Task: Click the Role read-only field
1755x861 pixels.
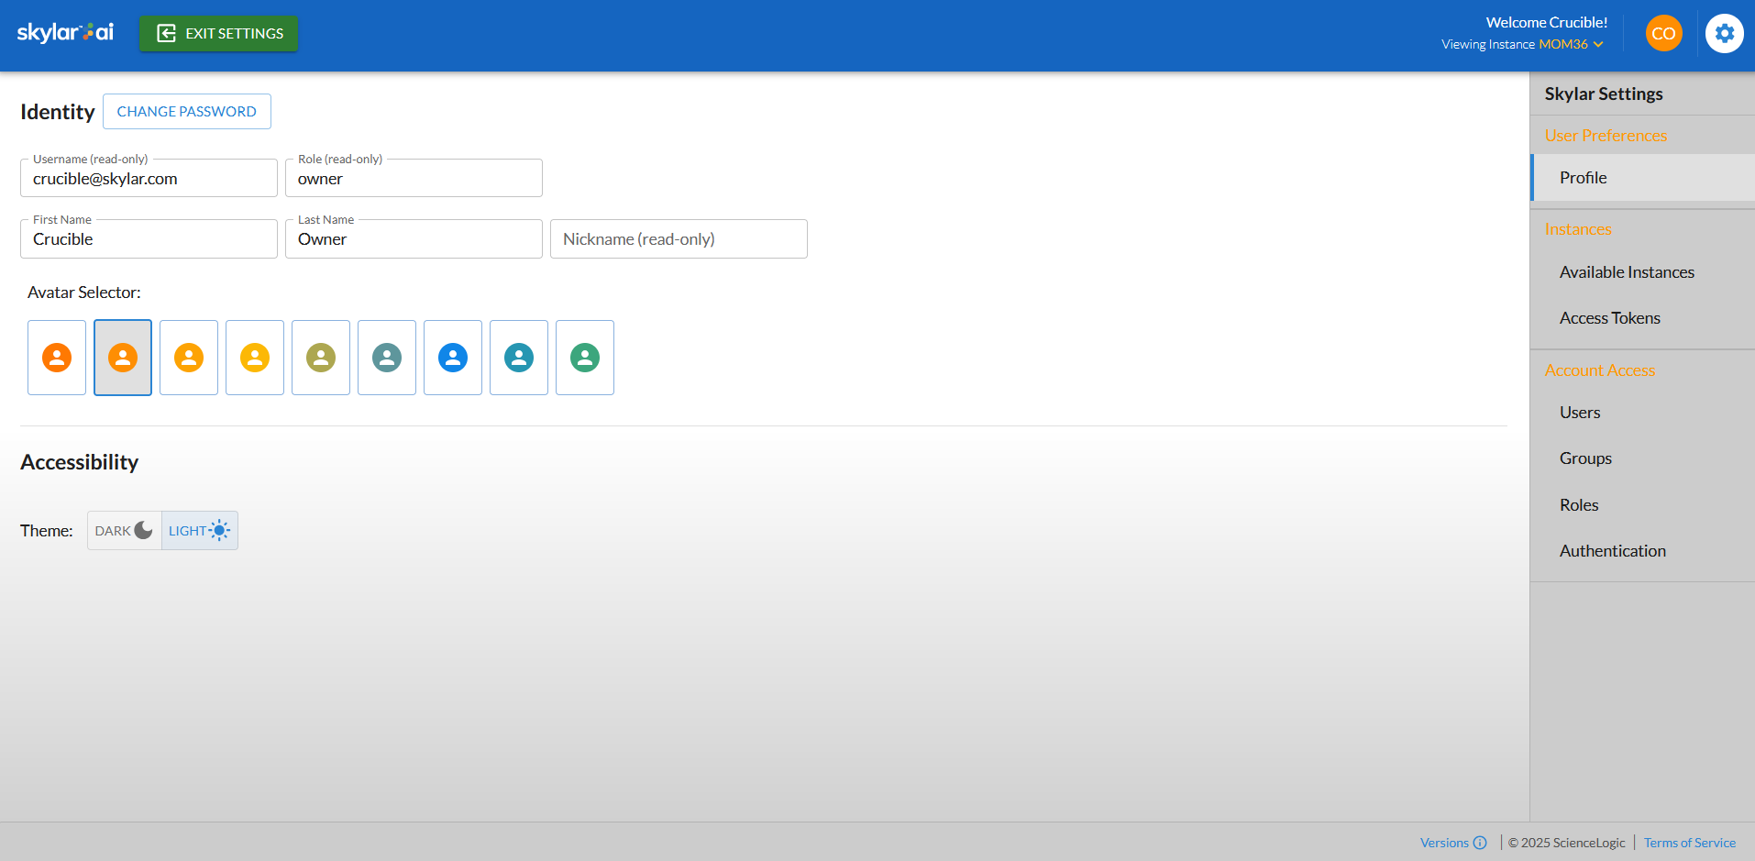Action: (x=414, y=178)
